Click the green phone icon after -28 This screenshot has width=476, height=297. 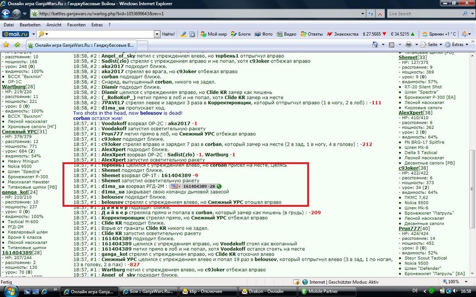[219, 187]
